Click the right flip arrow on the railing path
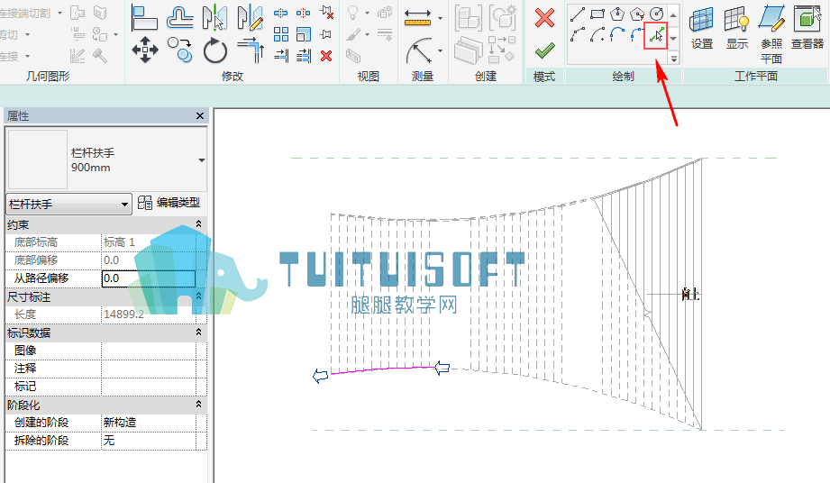This screenshot has width=830, height=483. pyautogui.click(x=442, y=367)
